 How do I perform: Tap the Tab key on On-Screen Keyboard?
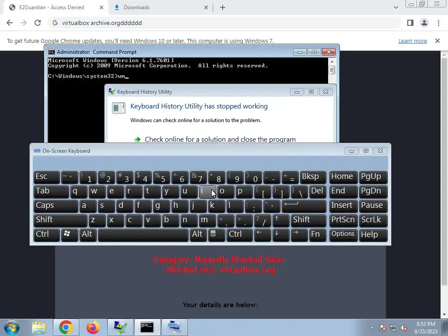51,192
